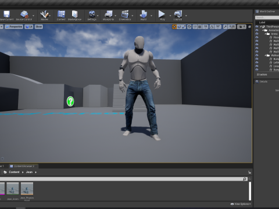Open the Modes tool icon

(44, 16)
